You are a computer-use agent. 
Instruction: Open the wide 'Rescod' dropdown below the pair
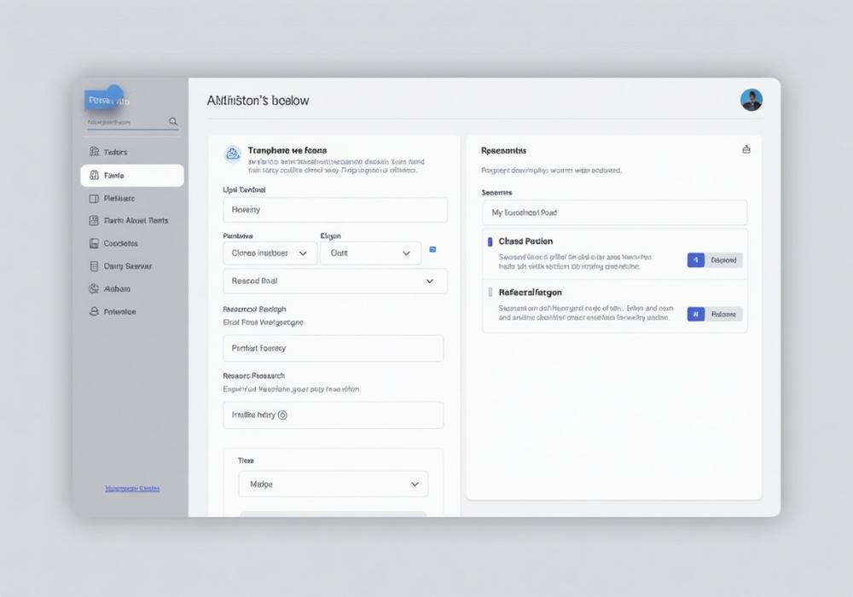(x=334, y=281)
